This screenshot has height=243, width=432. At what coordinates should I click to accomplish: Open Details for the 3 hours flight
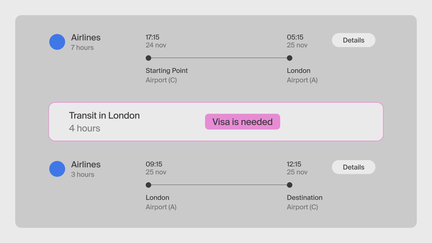pos(354,167)
